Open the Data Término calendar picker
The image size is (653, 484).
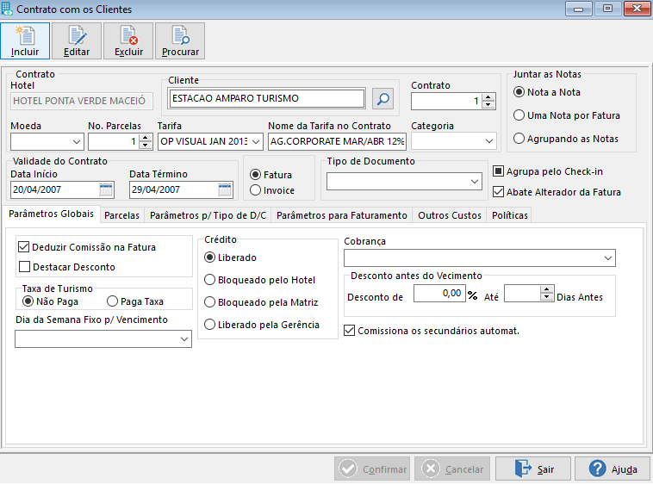[225, 189]
